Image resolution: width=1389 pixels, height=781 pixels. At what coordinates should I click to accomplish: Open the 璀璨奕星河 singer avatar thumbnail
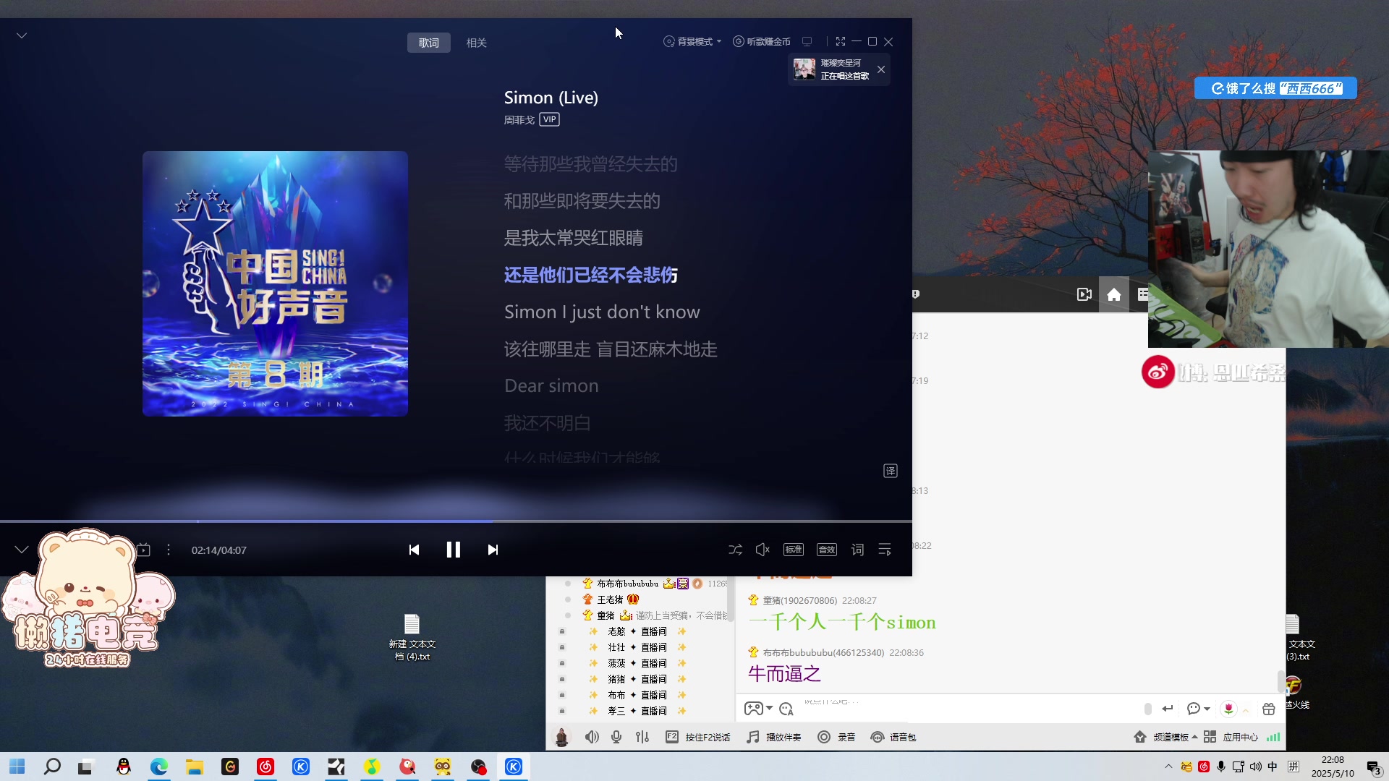(x=804, y=69)
